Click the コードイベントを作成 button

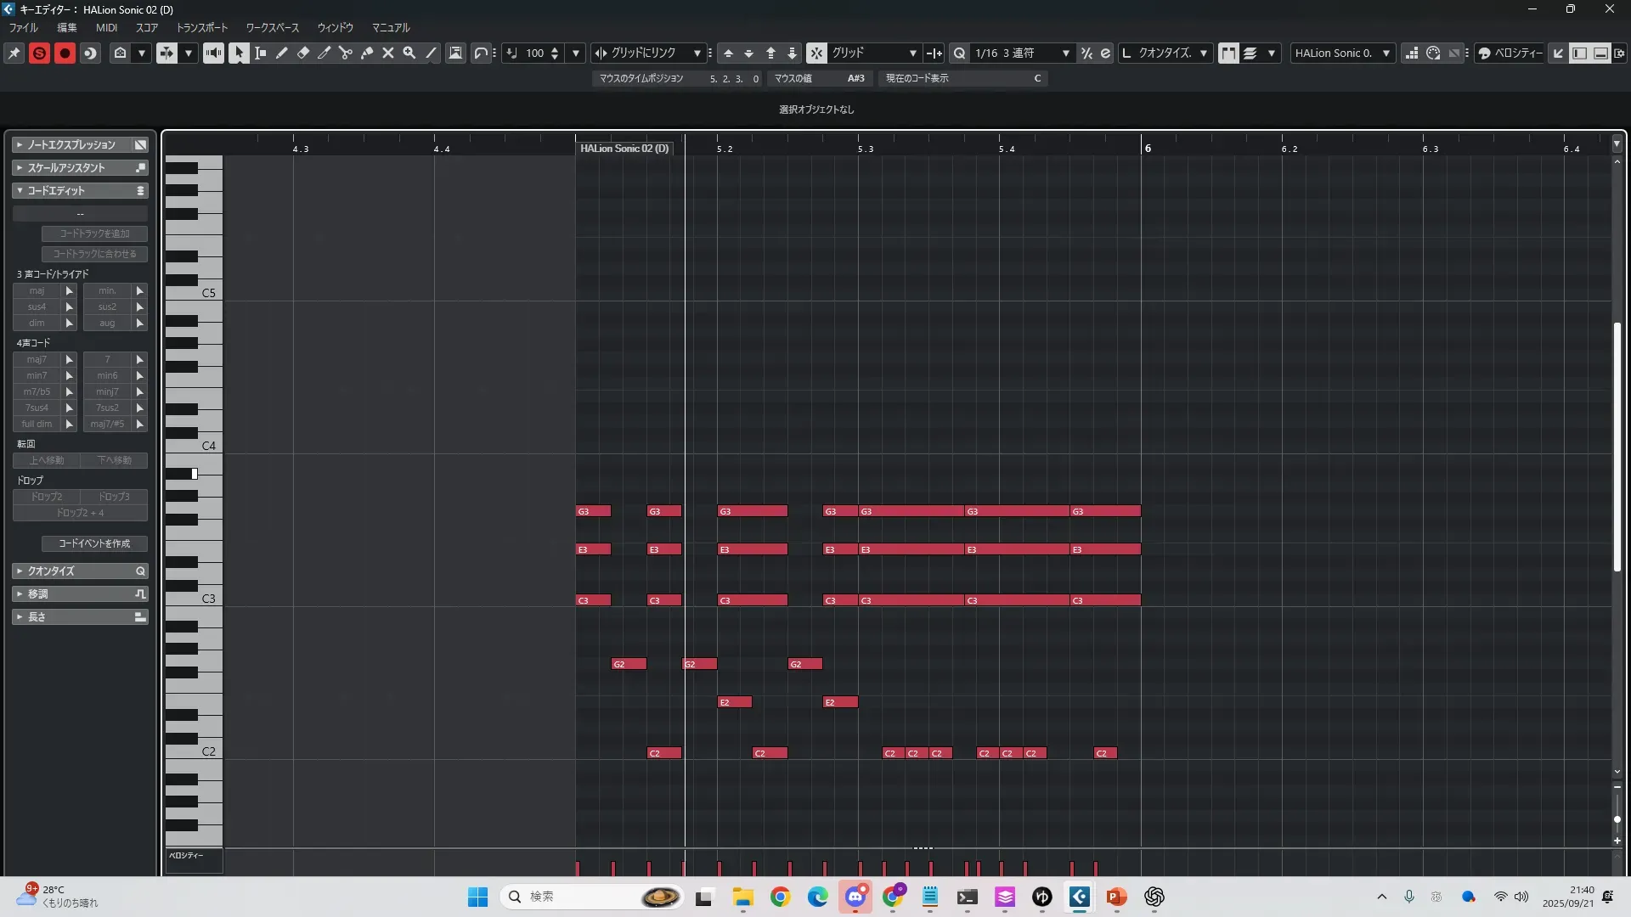point(94,543)
